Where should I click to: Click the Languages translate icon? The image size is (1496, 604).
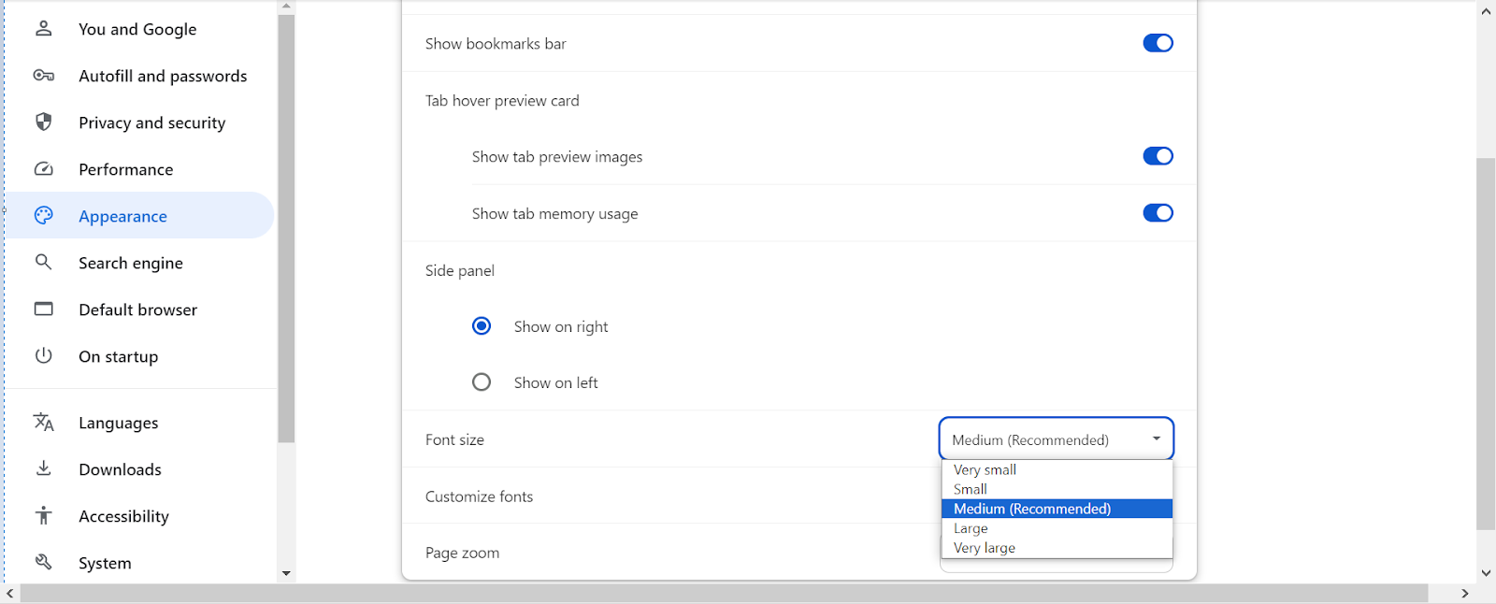pyautogui.click(x=43, y=422)
